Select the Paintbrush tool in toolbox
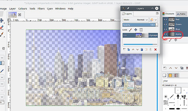This screenshot has width=188, height=111. [2, 34]
